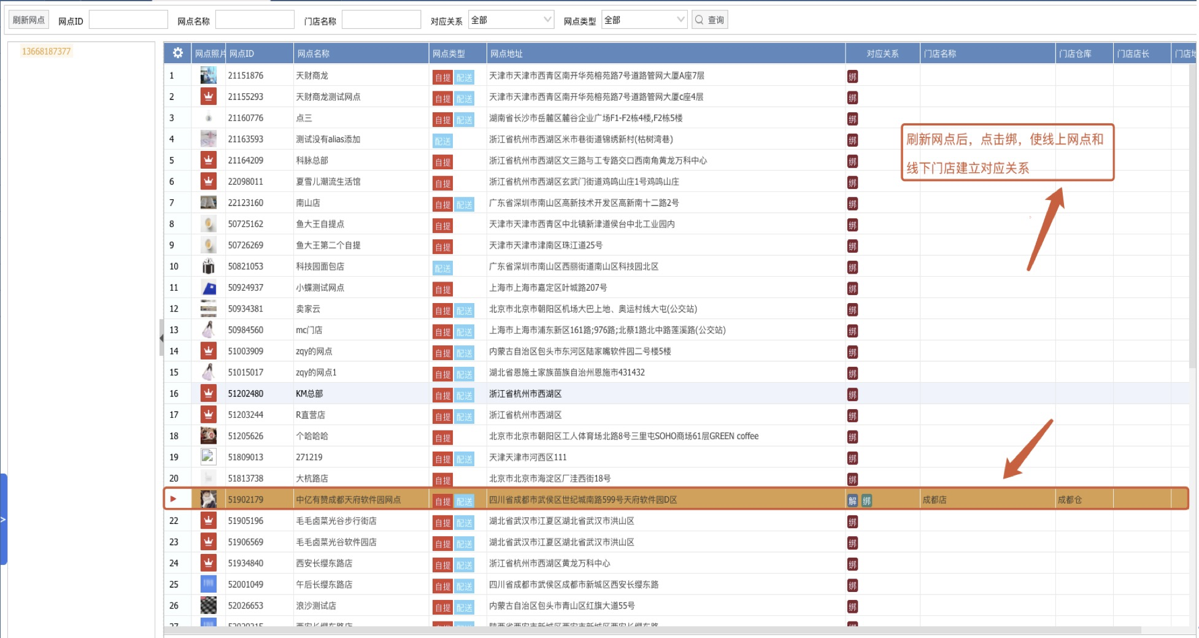The height and width of the screenshot is (638, 1199).
Task: Click 绑 icon in 大杭路店 row
Action: pos(852,479)
